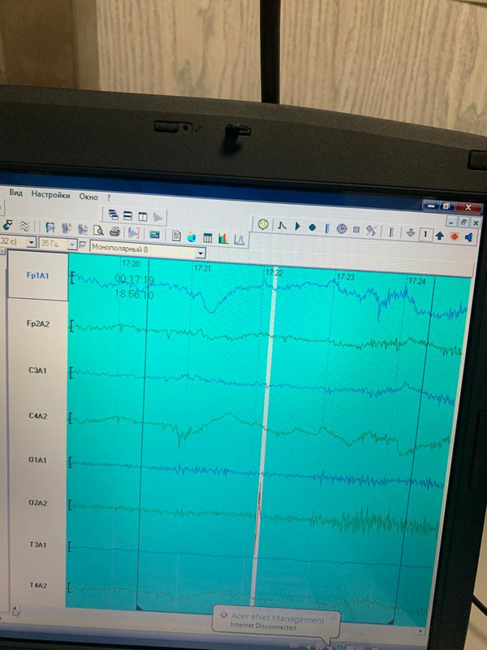Select the Fp2A2 channel label
487x650 pixels.
38,323
